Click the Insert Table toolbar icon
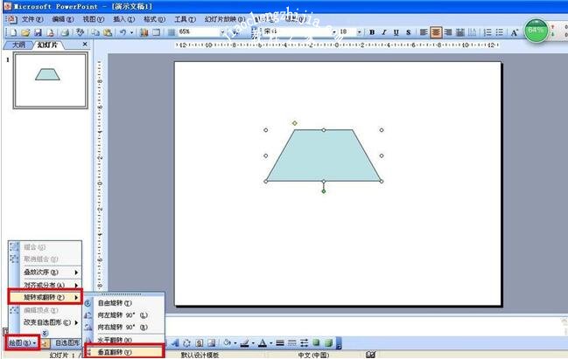 [156, 32]
